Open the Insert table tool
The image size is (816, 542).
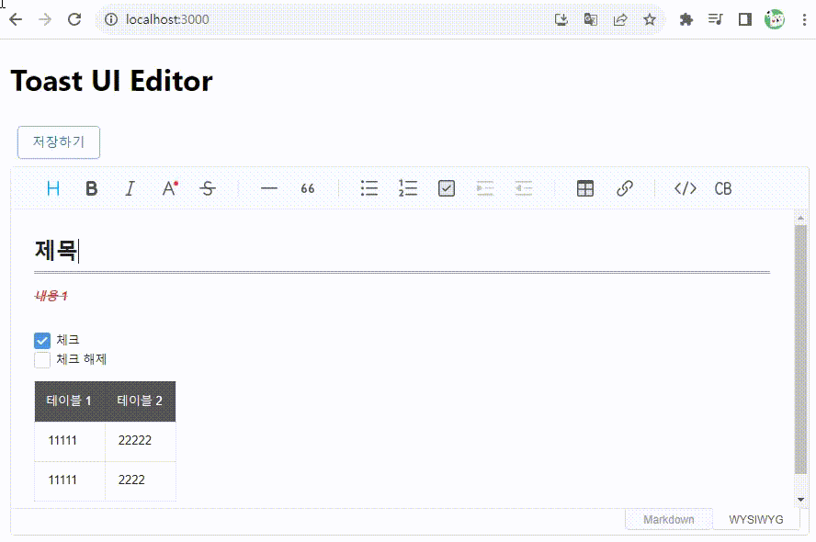click(585, 188)
